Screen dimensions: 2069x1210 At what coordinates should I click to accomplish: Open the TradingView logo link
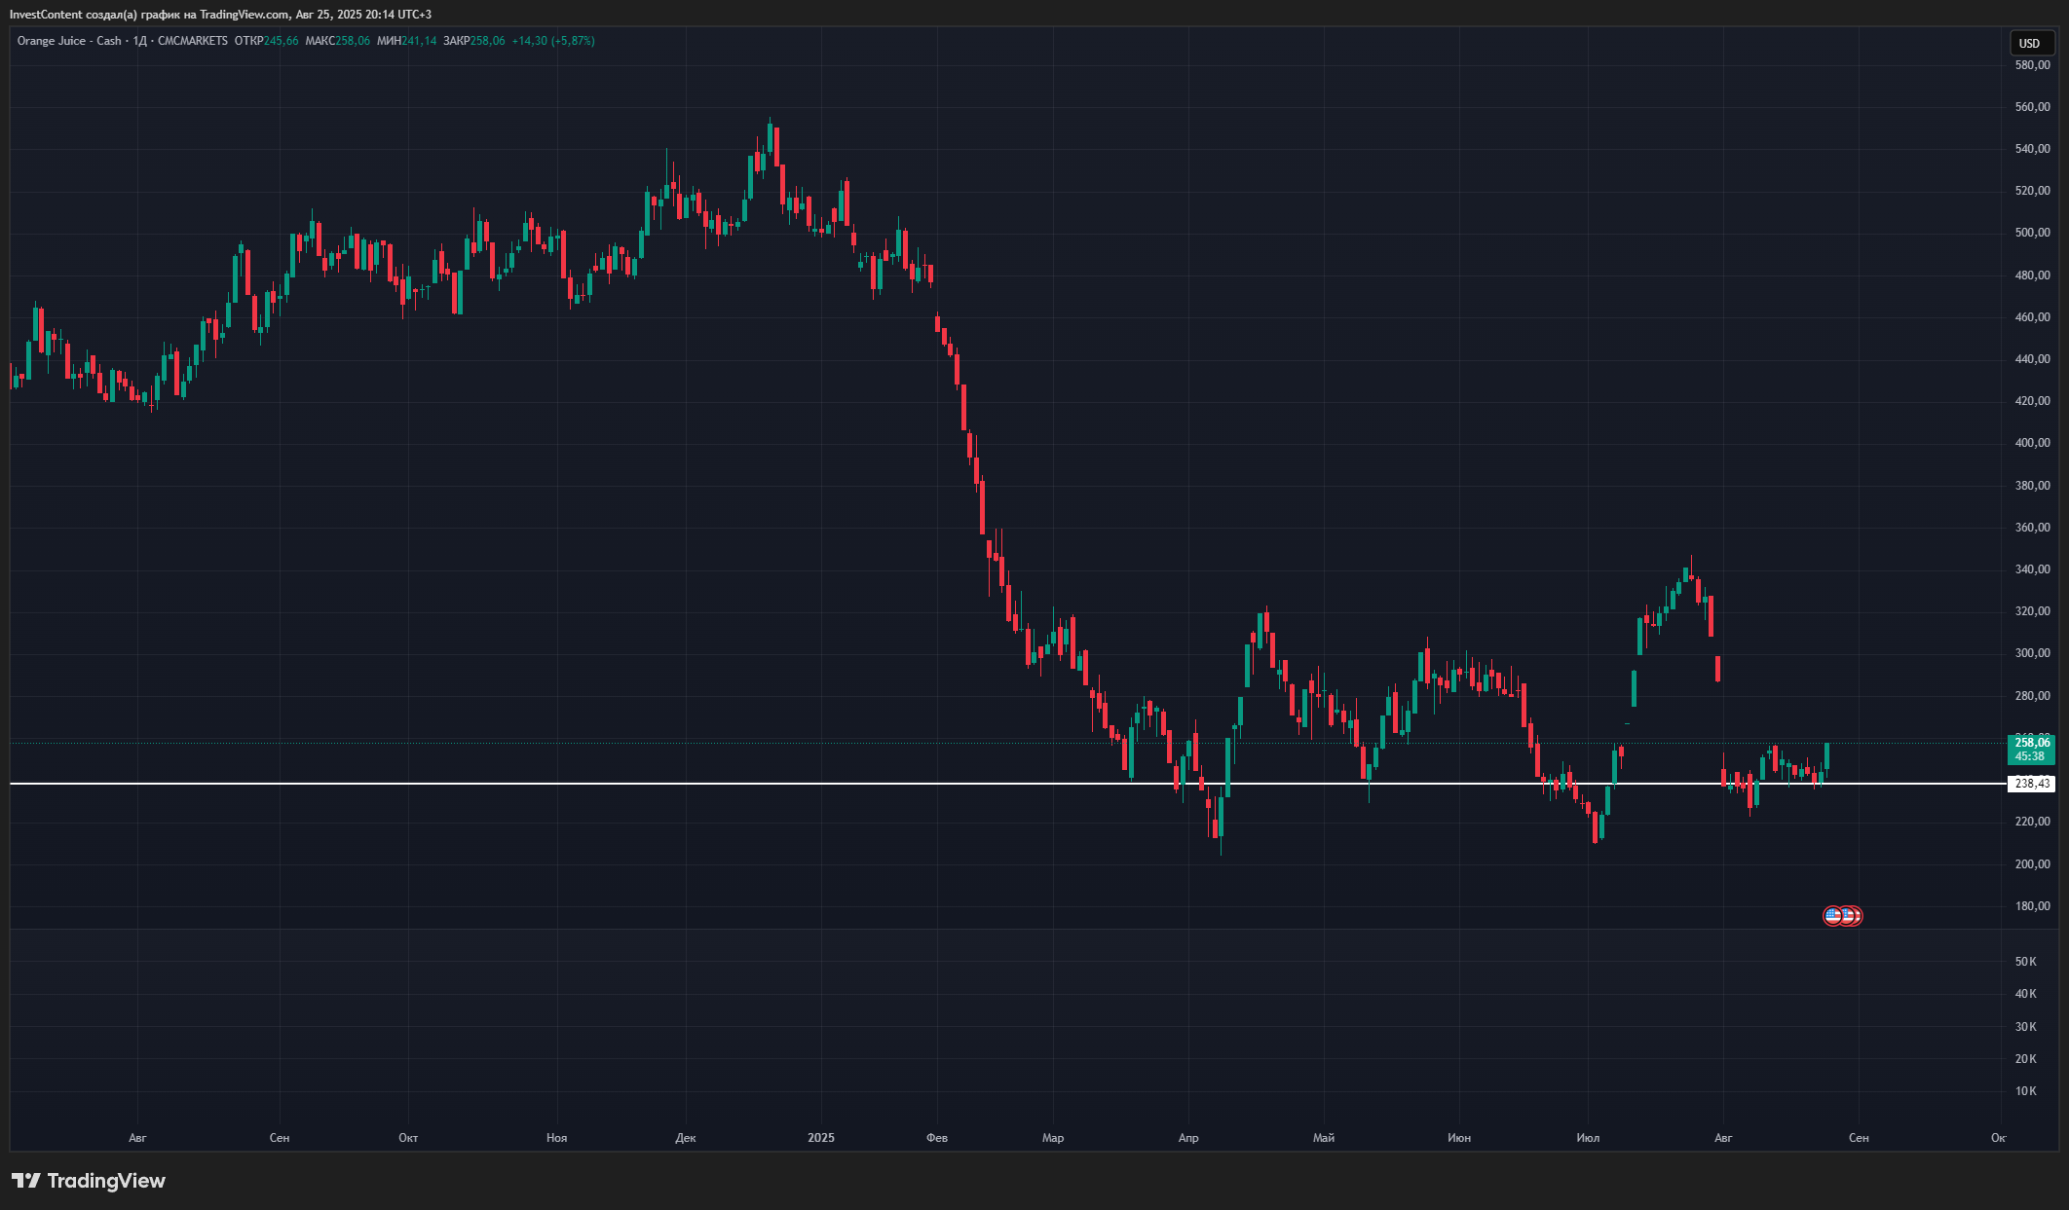pyautogui.click(x=89, y=1181)
